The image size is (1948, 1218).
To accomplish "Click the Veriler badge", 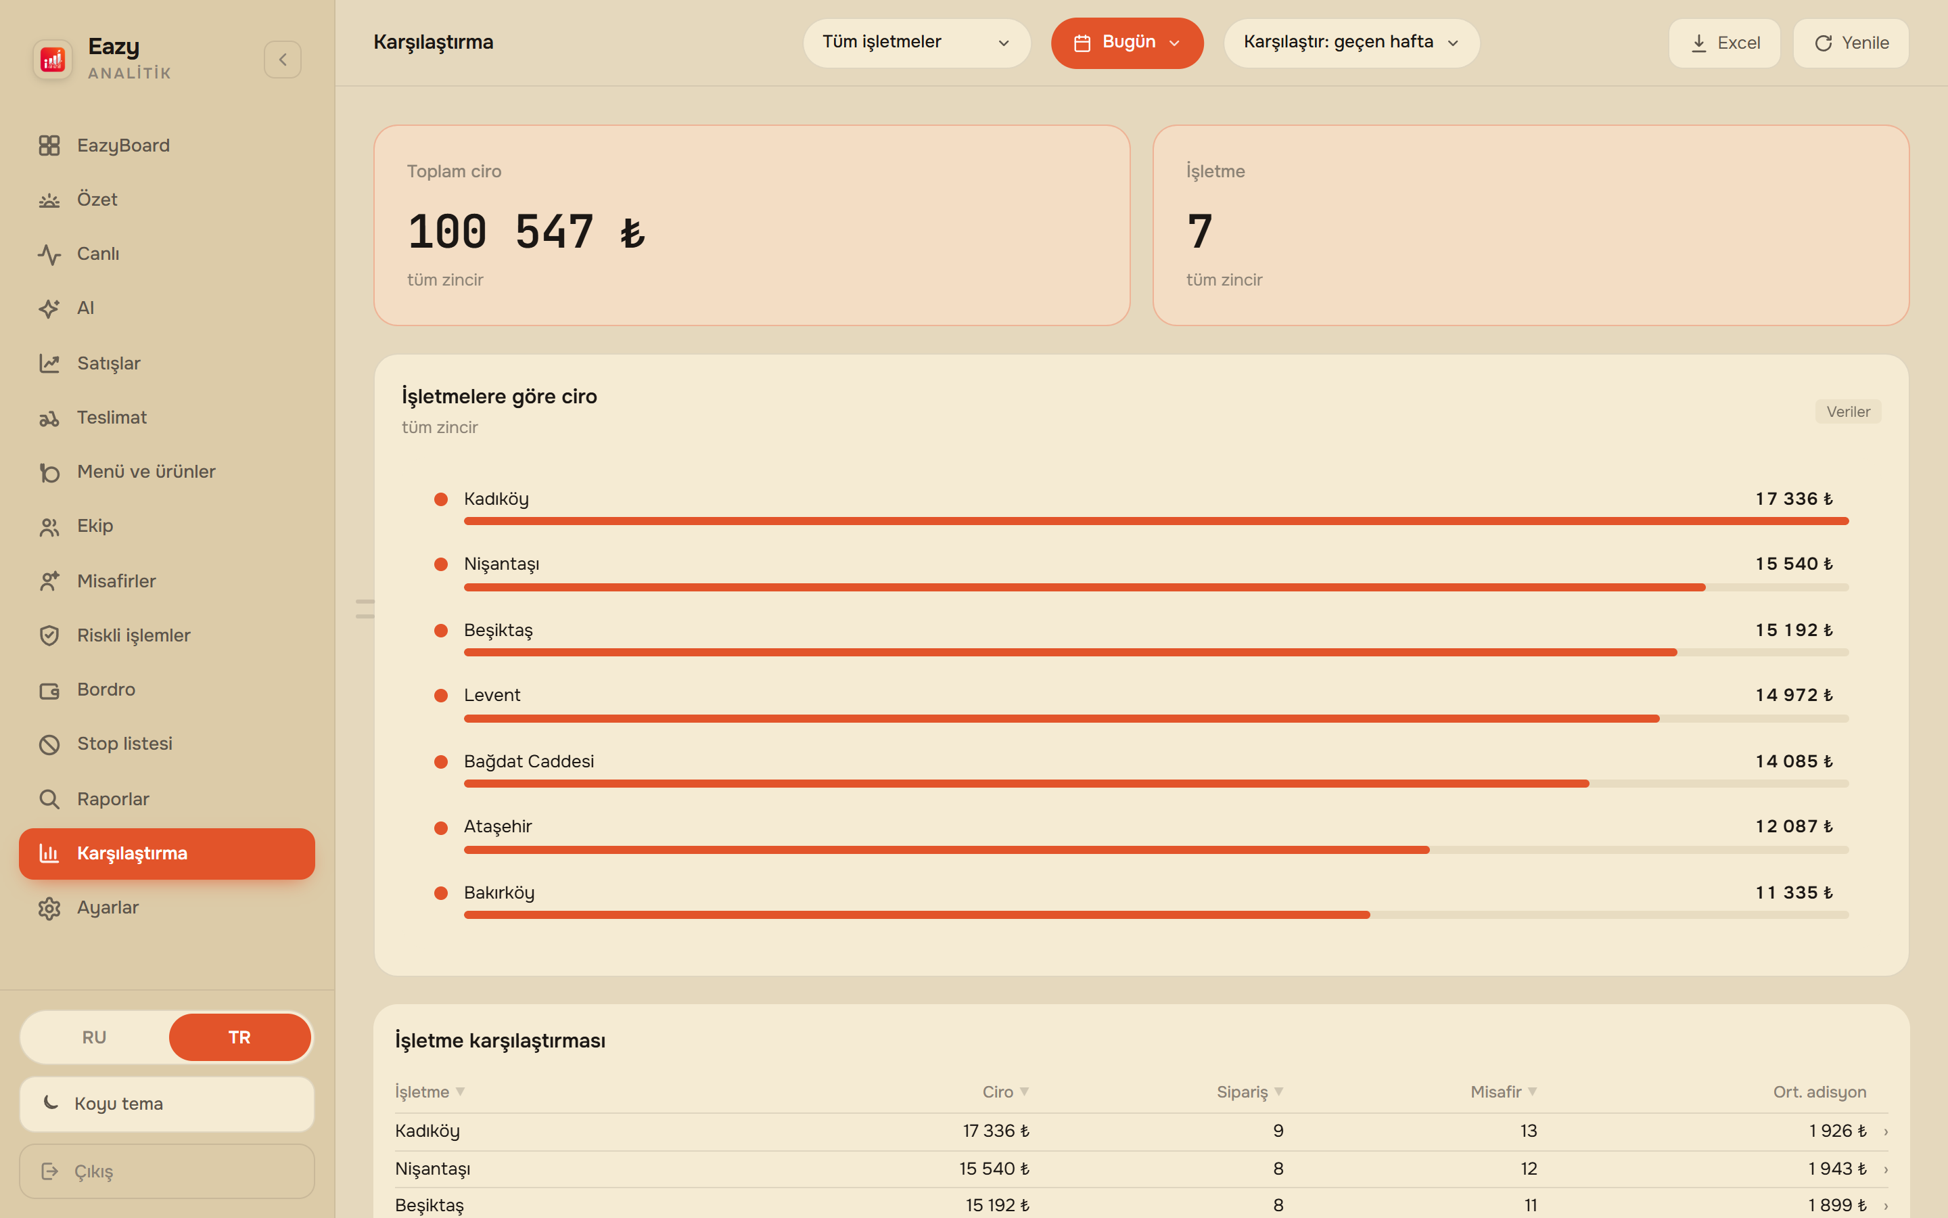I will point(1848,411).
